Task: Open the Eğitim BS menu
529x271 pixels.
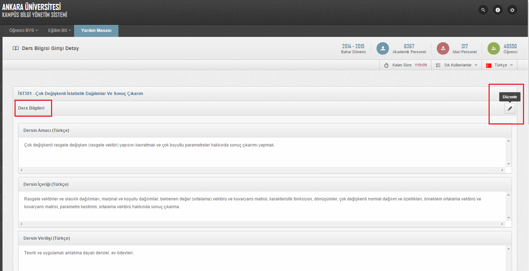Action: point(59,31)
